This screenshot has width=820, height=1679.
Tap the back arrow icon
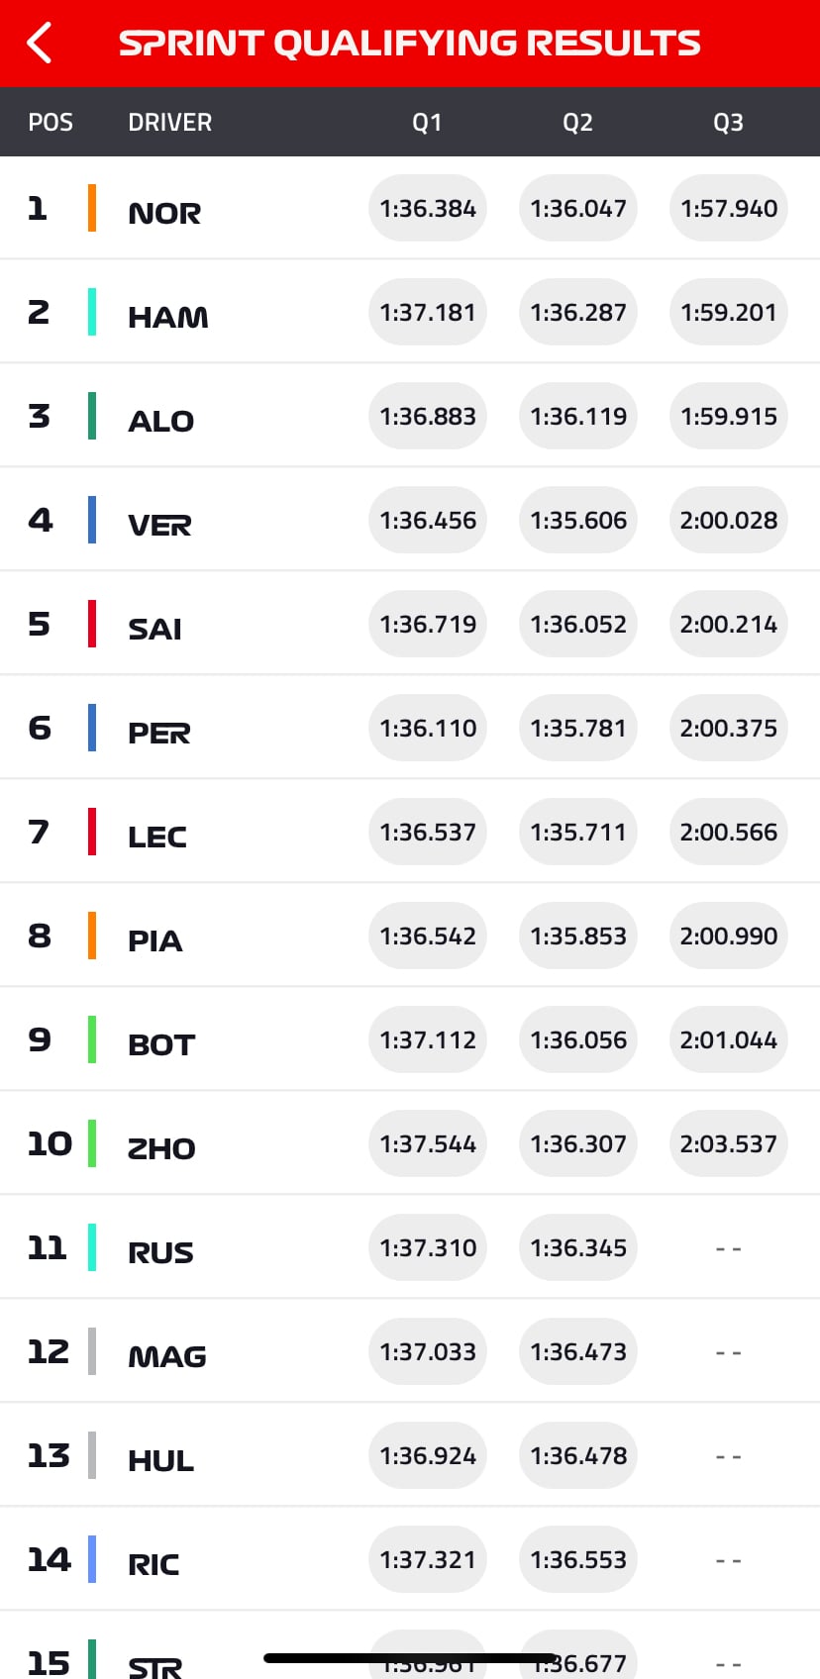(x=39, y=44)
